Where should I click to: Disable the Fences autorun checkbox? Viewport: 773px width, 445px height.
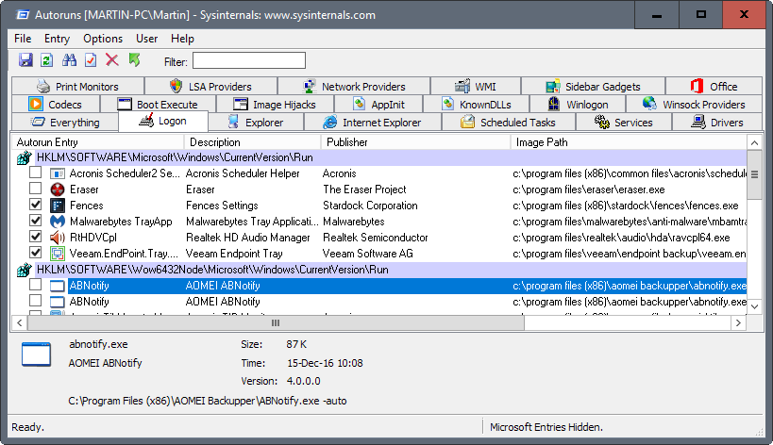point(35,205)
